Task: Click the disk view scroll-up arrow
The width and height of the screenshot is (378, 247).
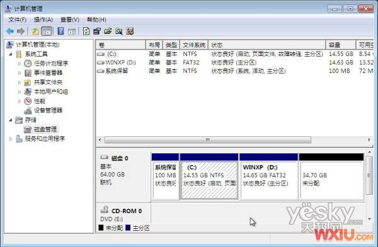Action: [x=369, y=152]
